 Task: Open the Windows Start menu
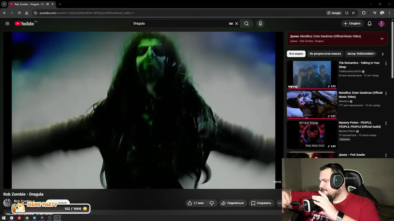click(4, 218)
